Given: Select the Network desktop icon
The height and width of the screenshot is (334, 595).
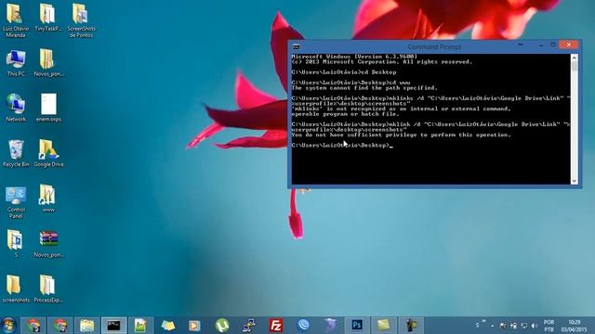Looking at the screenshot, I should pos(16,108).
